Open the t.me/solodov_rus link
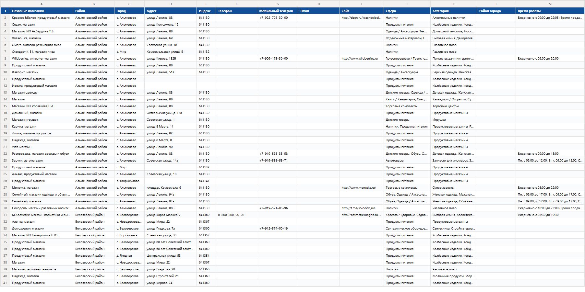 pyautogui.click(x=358, y=208)
